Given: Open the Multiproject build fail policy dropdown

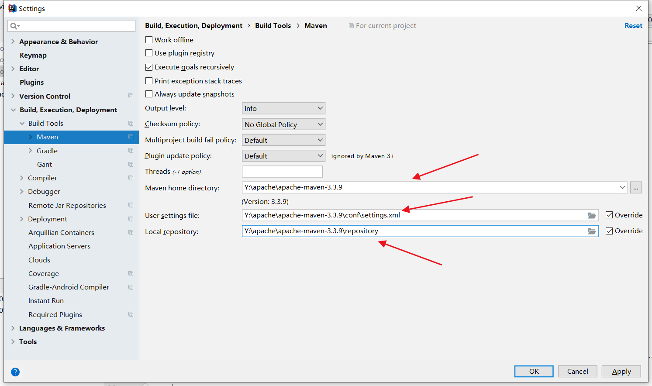Looking at the screenshot, I should point(283,140).
